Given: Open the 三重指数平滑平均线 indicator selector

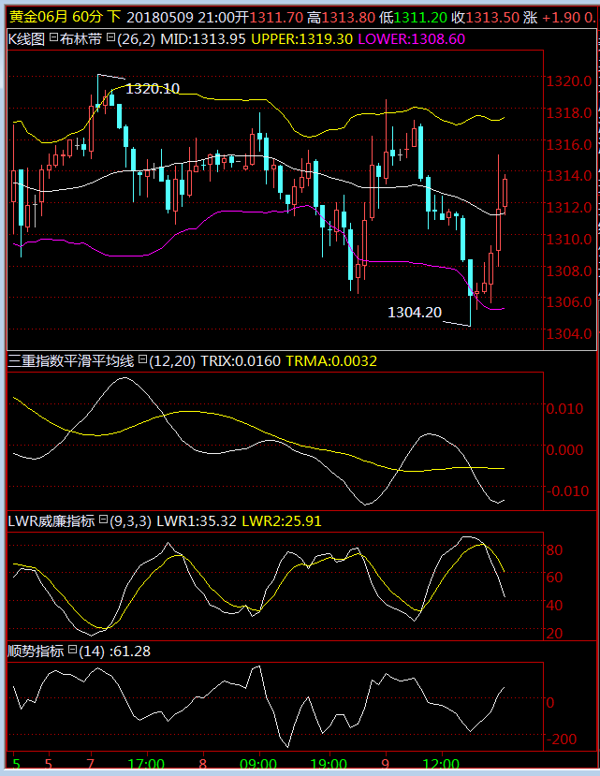Looking at the screenshot, I should pyautogui.click(x=71, y=360).
